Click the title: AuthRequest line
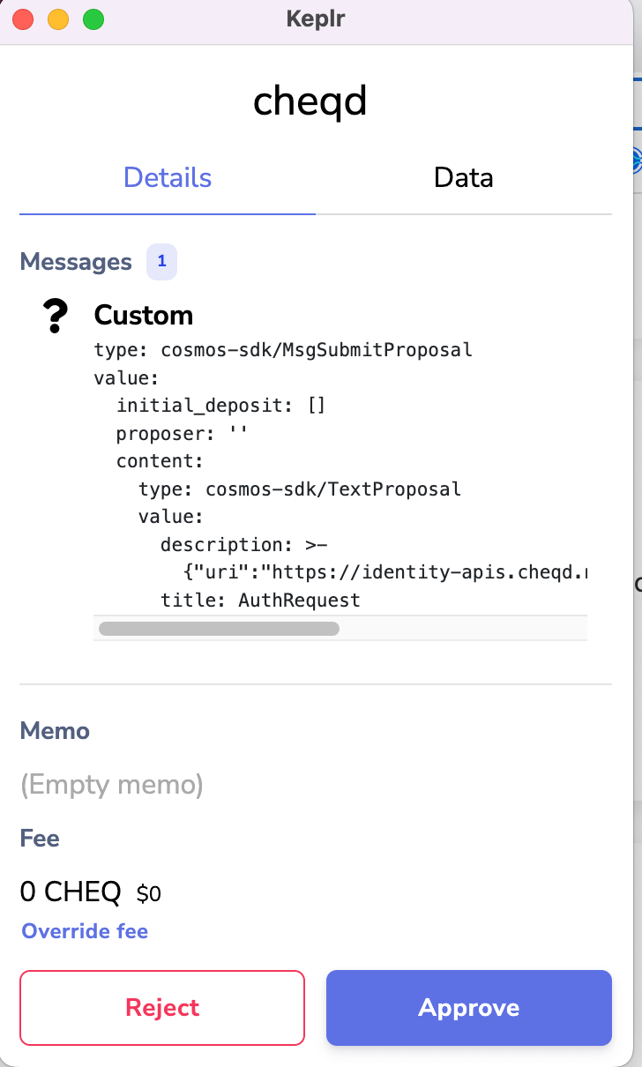The height and width of the screenshot is (1067, 642). 260,601
